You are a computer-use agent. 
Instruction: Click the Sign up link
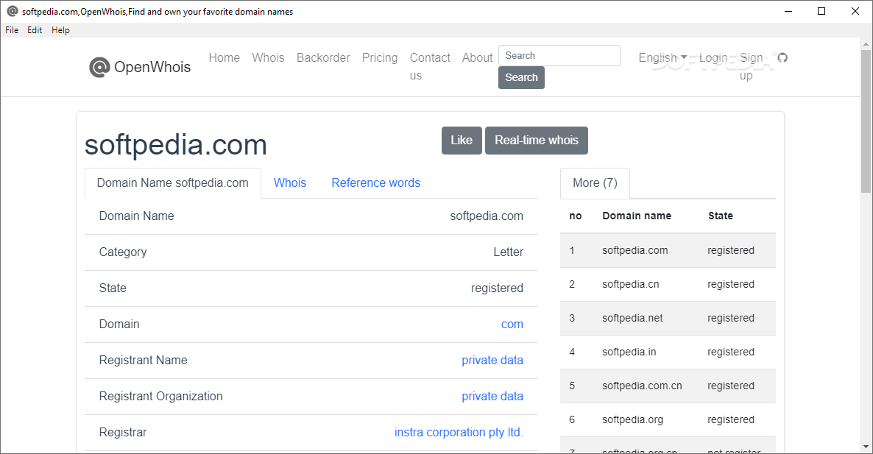pos(751,66)
